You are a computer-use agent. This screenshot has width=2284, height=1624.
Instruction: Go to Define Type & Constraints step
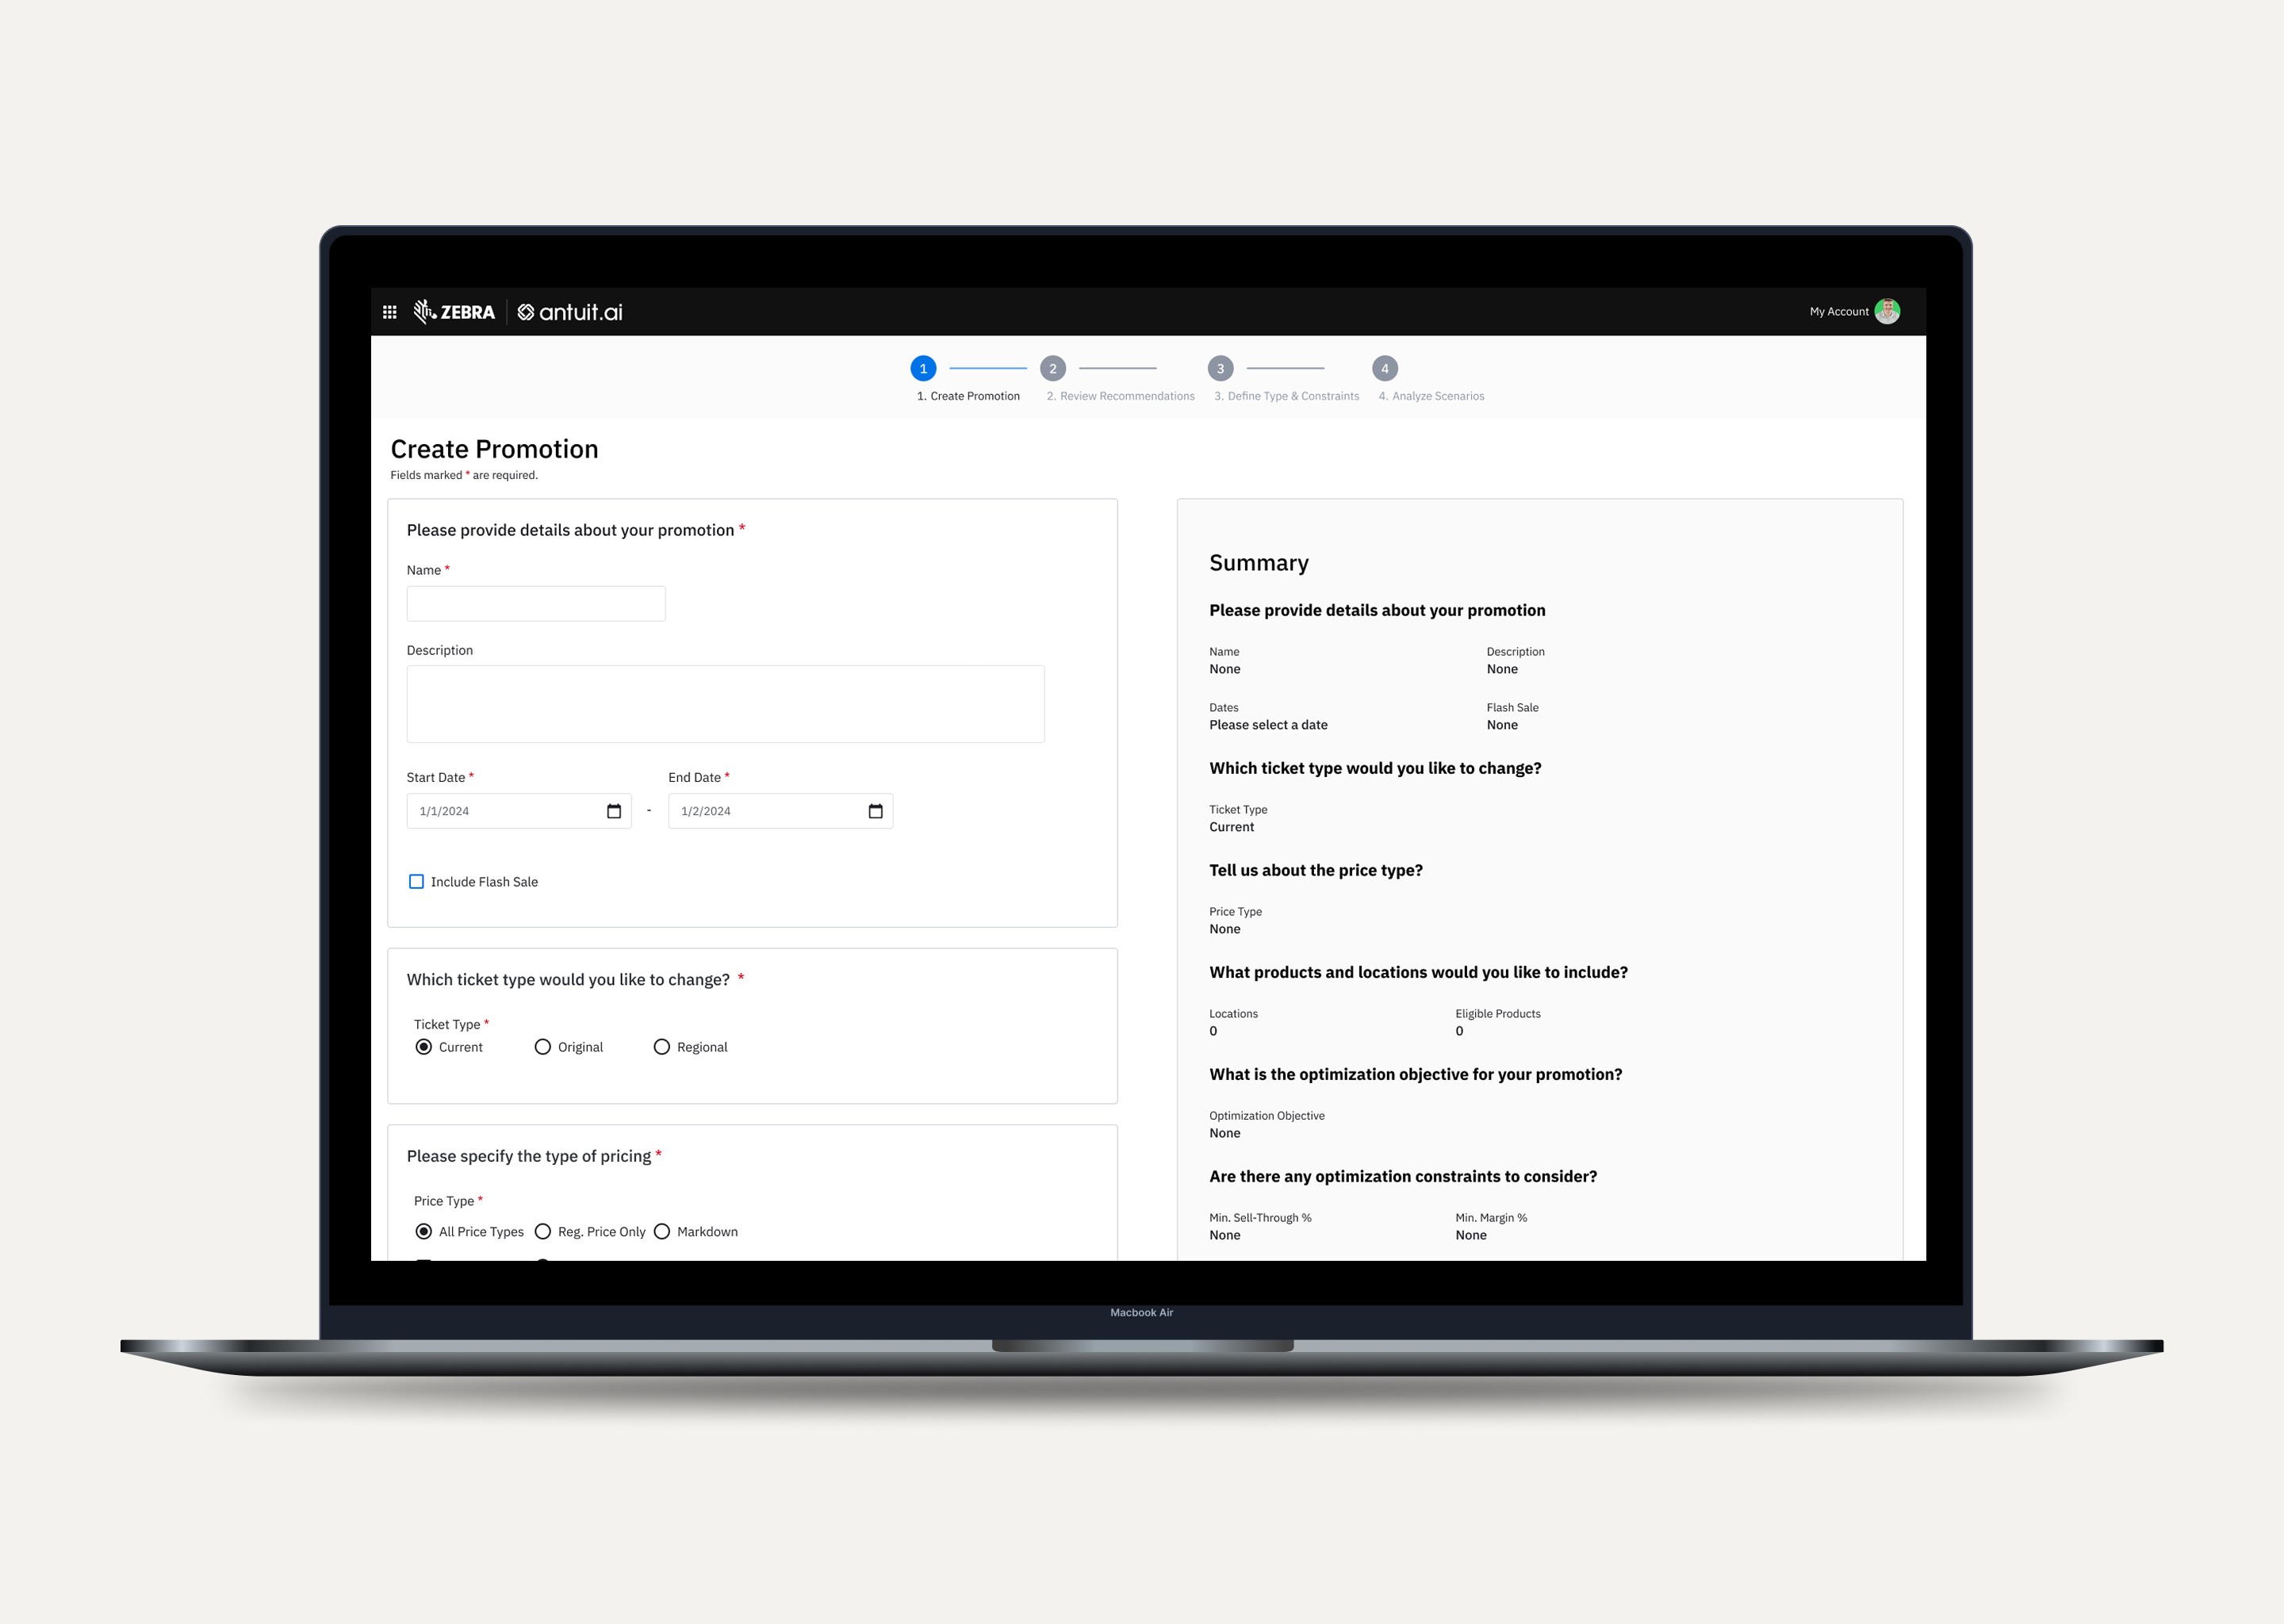click(x=1286, y=396)
